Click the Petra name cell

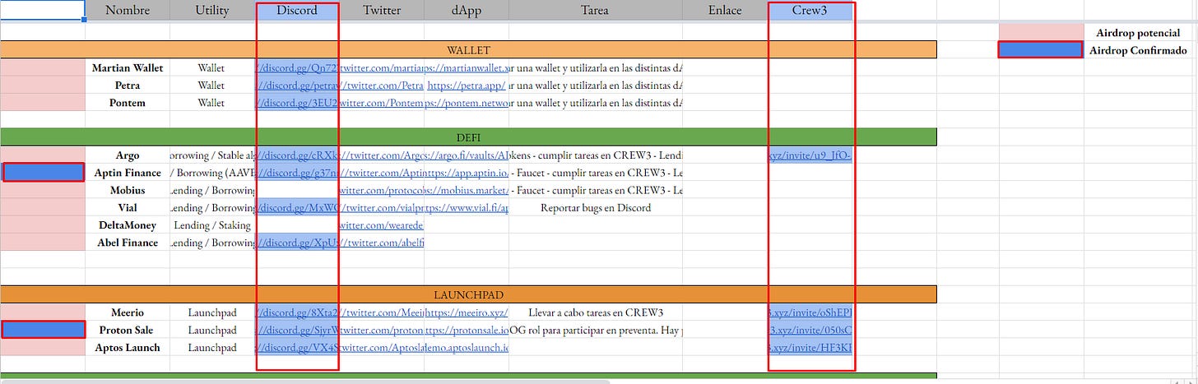tap(128, 85)
